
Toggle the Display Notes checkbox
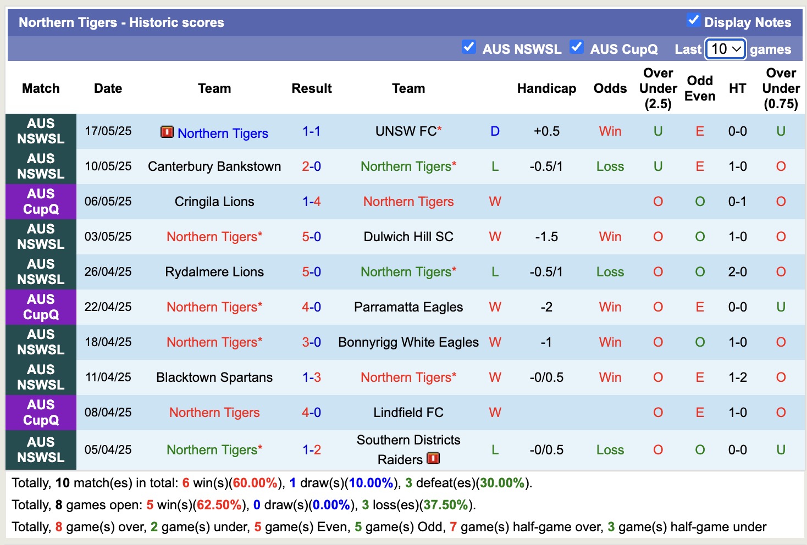(x=693, y=21)
